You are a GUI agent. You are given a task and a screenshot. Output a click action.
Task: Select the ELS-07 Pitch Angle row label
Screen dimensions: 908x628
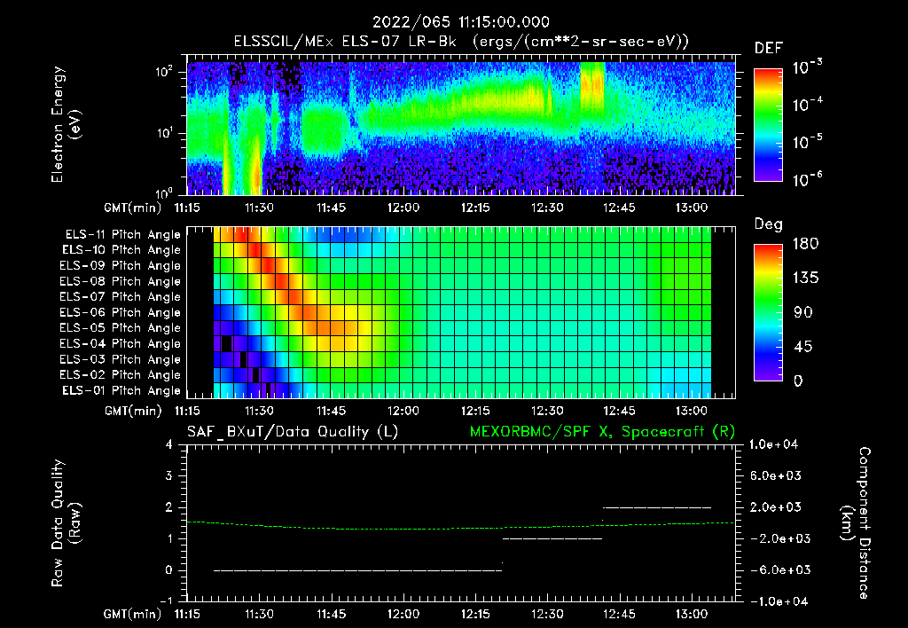click(121, 296)
